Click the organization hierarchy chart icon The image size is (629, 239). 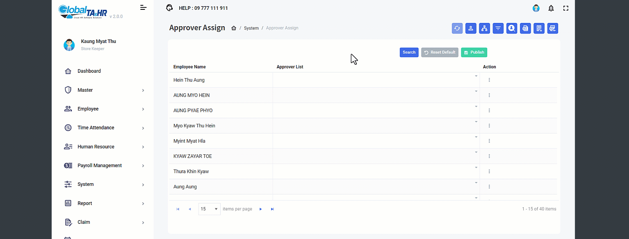[484, 28]
